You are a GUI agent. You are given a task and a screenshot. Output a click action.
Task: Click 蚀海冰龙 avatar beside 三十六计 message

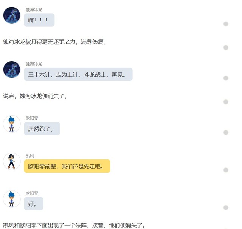(x=12, y=70)
